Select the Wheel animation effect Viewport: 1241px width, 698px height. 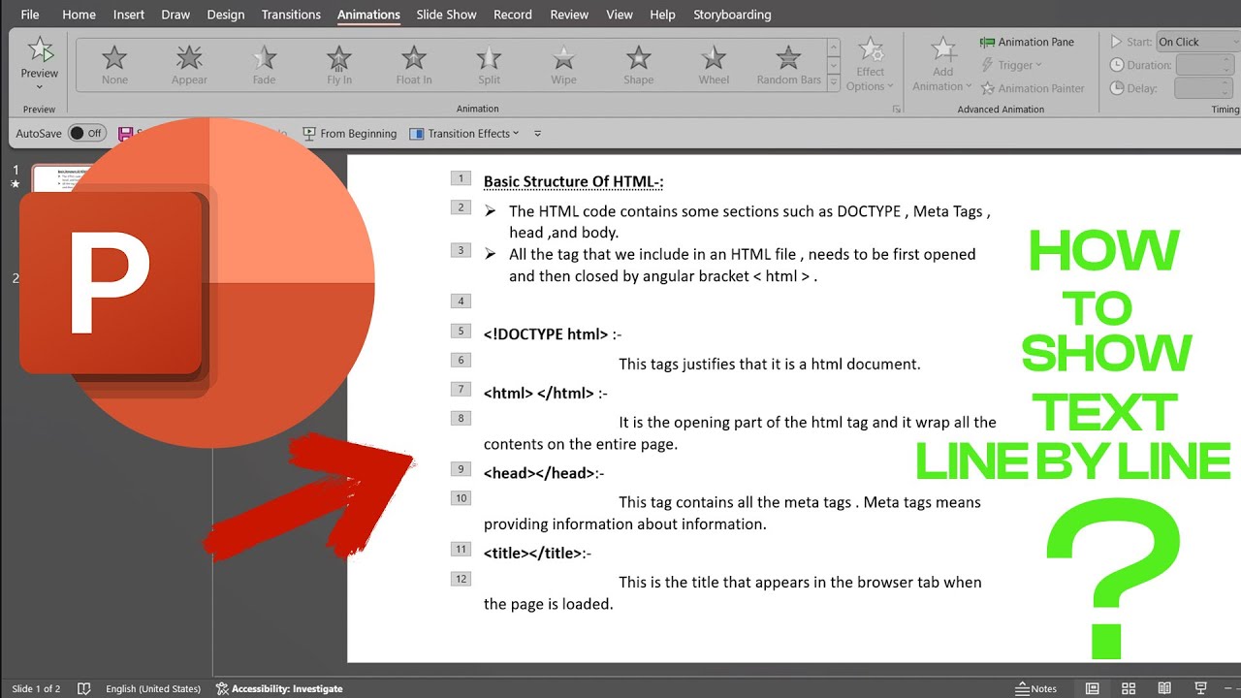[x=714, y=65]
